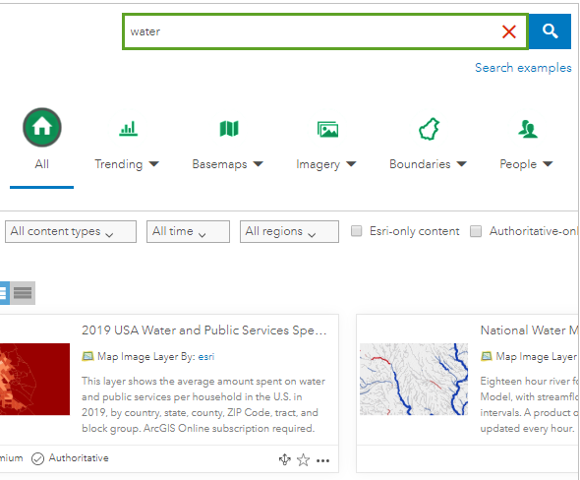Open the esri author link
The image size is (580, 480).
point(206,357)
